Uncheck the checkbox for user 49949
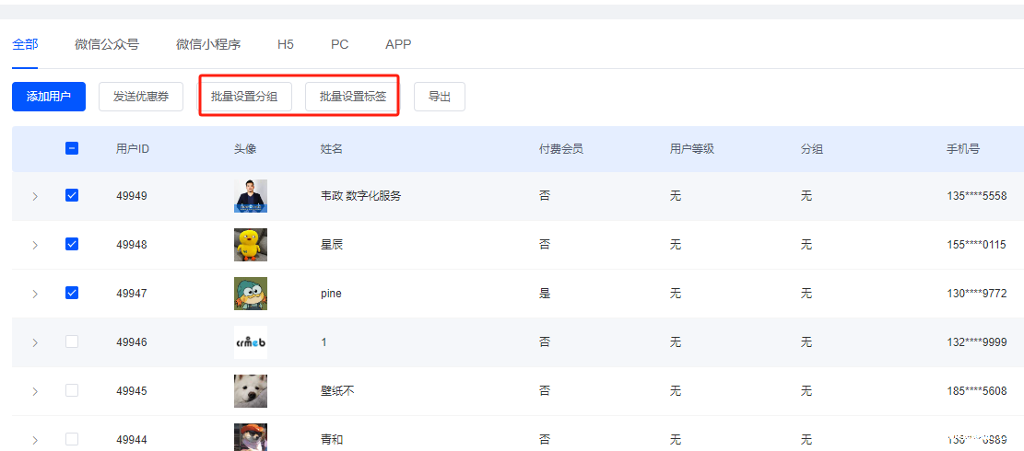1024x451 pixels. 72,196
